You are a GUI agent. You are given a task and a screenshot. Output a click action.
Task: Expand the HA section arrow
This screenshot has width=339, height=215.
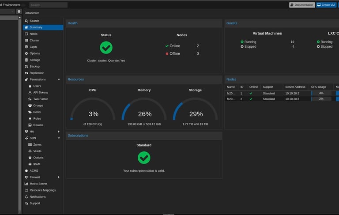point(59,132)
